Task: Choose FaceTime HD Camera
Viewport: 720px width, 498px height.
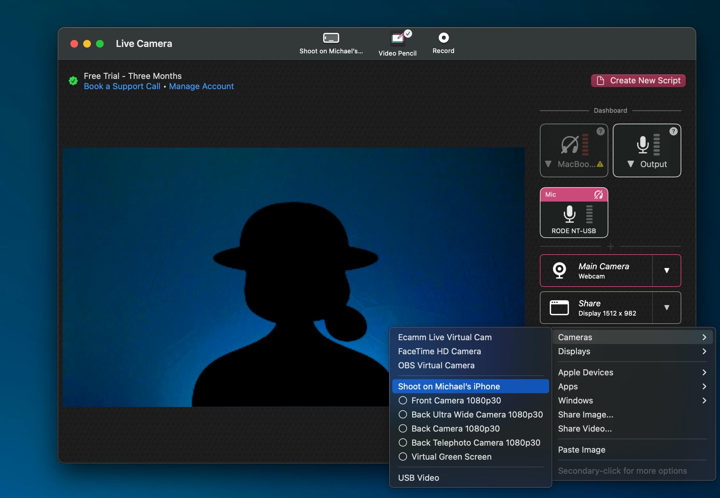Action: (470, 351)
